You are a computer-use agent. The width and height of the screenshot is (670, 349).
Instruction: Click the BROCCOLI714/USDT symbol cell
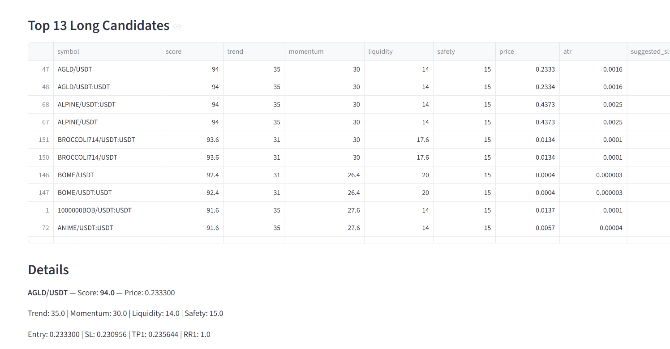pos(87,157)
